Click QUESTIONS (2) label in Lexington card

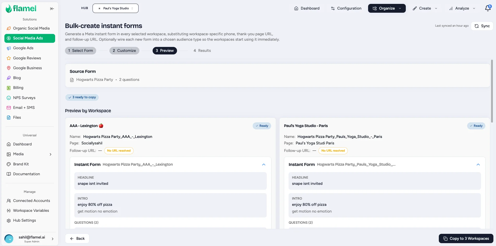(86, 223)
